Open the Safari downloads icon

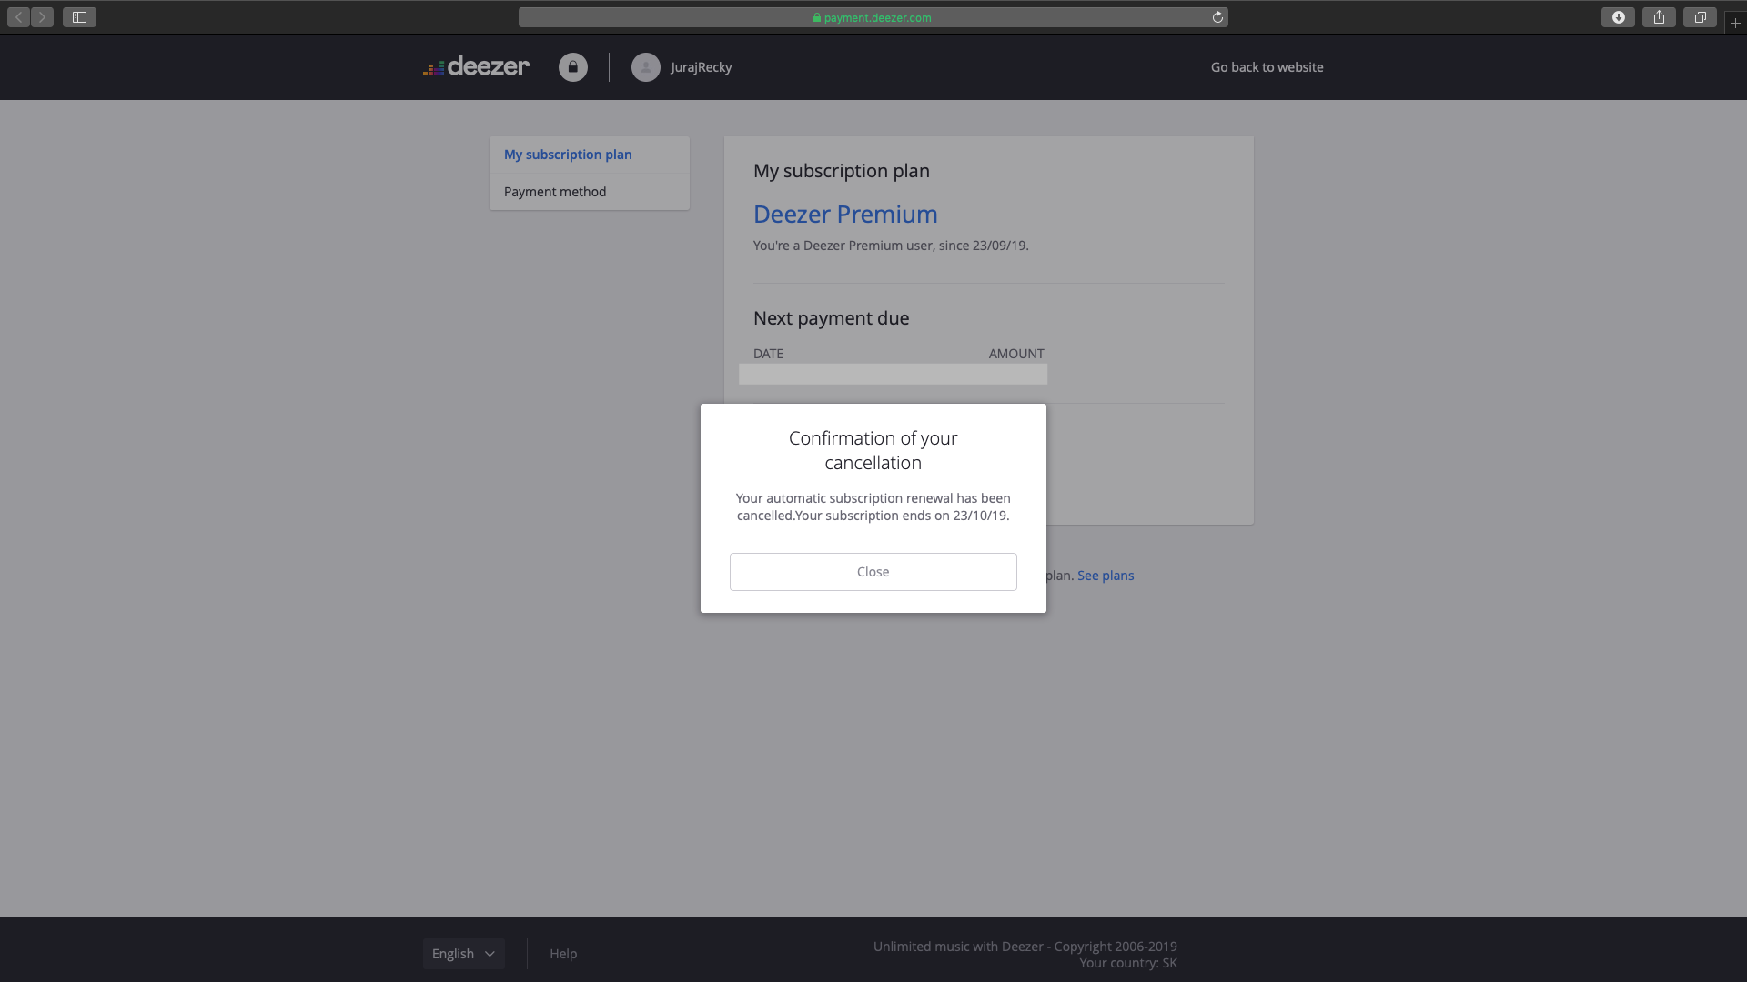1618,17
